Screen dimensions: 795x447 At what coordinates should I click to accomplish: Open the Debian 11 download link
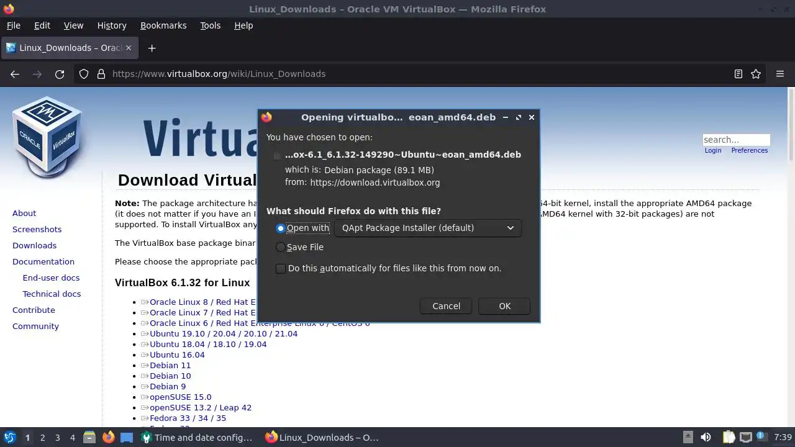click(x=170, y=365)
